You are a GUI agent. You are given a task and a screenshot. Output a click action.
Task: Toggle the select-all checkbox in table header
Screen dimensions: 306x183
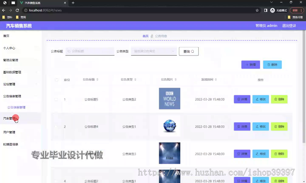pos(56,80)
